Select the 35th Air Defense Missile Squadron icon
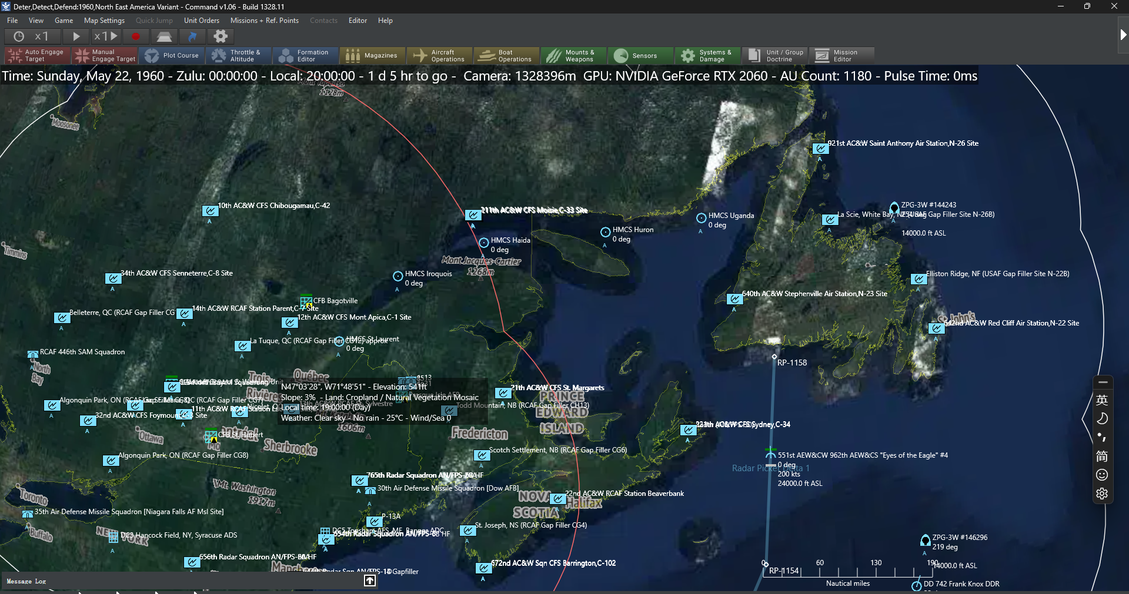The width and height of the screenshot is (1129, 594). (x=28, y=514)
